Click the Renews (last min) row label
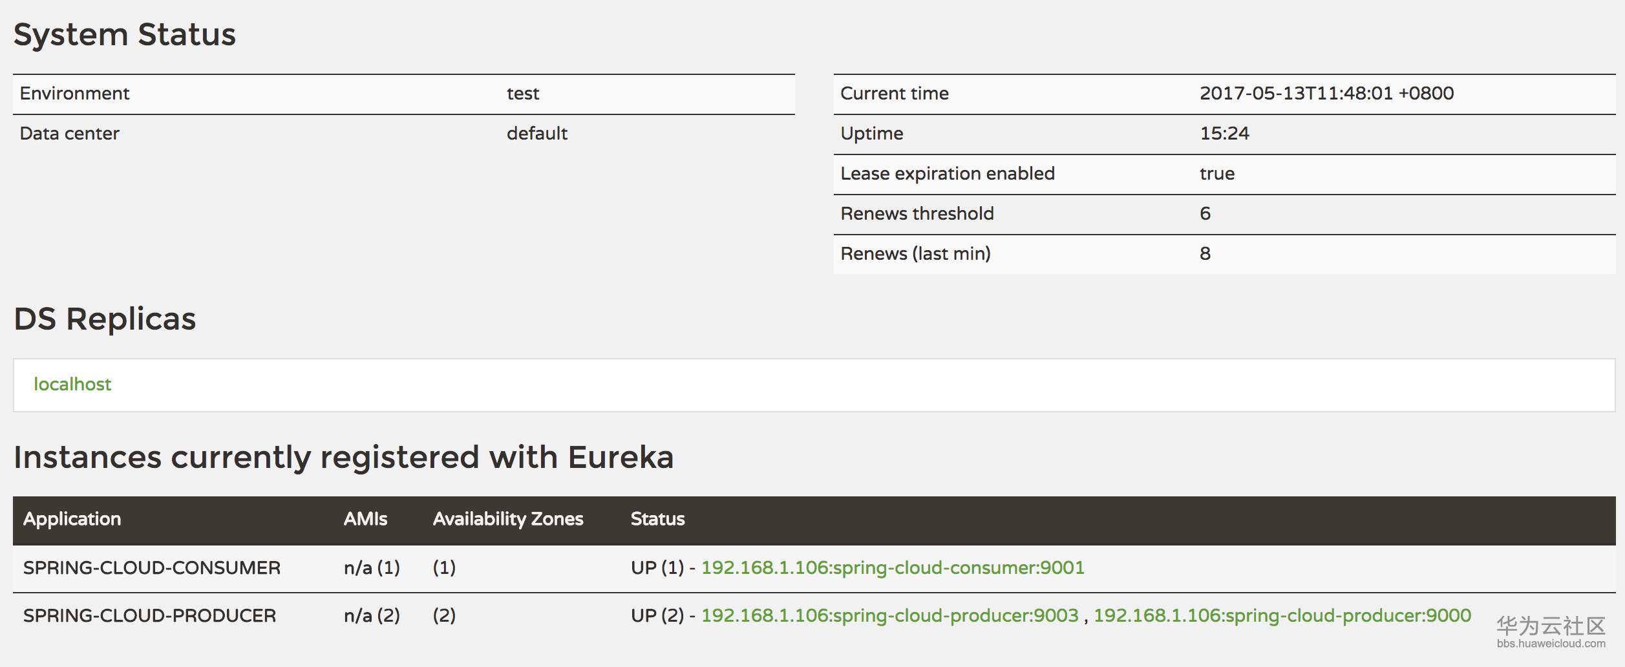1625x667 pixels. pos(915,254)
